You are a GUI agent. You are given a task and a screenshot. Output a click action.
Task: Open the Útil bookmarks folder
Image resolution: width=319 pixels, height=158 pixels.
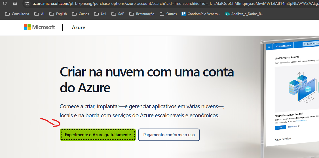tap(100, 14)
